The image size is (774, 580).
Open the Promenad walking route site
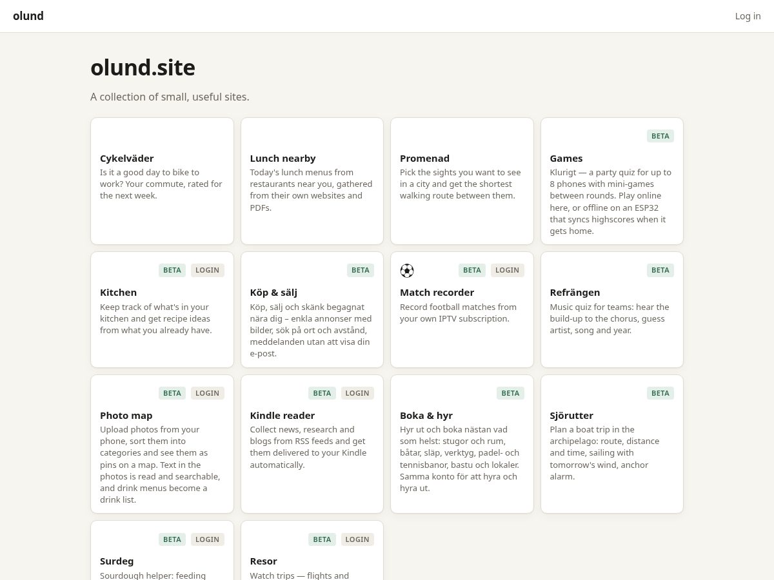coord(462,181)
